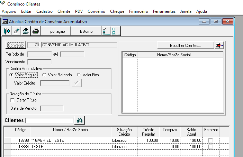Click the Consinco Clientes application icon
This screenshot has width=243, height=157.
pos(3,3)
